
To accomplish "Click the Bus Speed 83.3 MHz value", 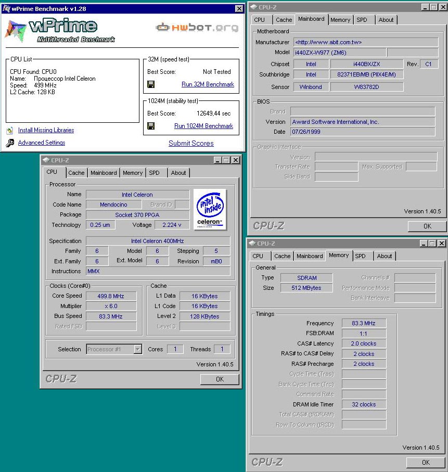I will click(111, 316).
